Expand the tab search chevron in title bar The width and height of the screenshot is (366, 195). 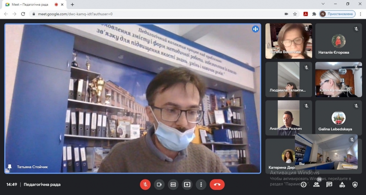point(323,4)
